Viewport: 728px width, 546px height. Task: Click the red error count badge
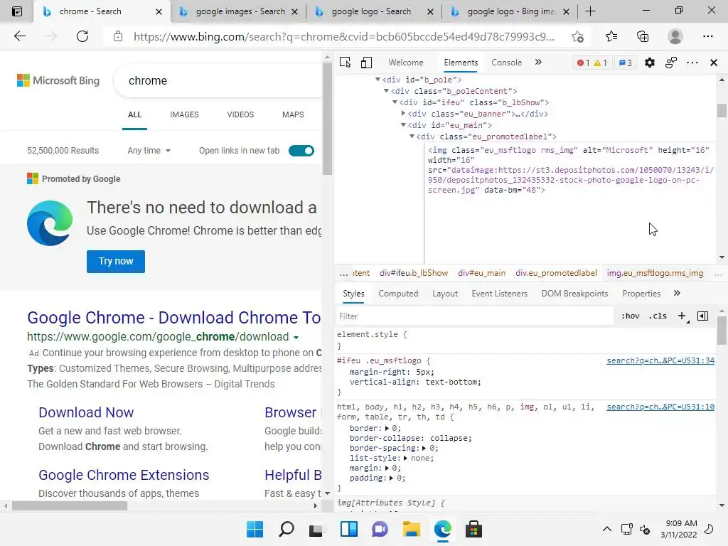pyautogui.click(x=583, y=63)
